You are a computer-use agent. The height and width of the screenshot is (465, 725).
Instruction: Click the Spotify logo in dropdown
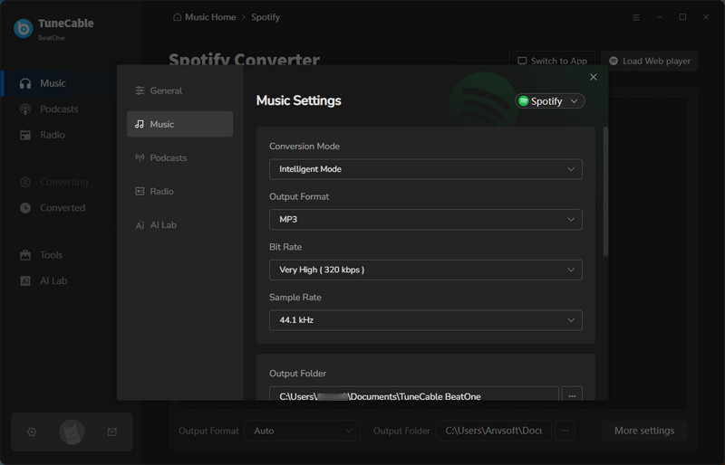(x=524, y=101)
